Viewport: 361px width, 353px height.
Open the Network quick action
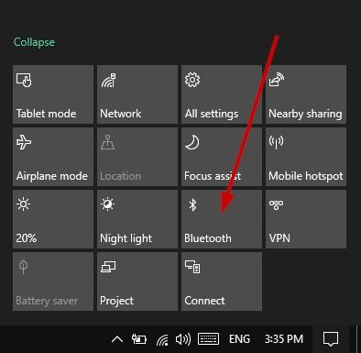tap(137, 94)
